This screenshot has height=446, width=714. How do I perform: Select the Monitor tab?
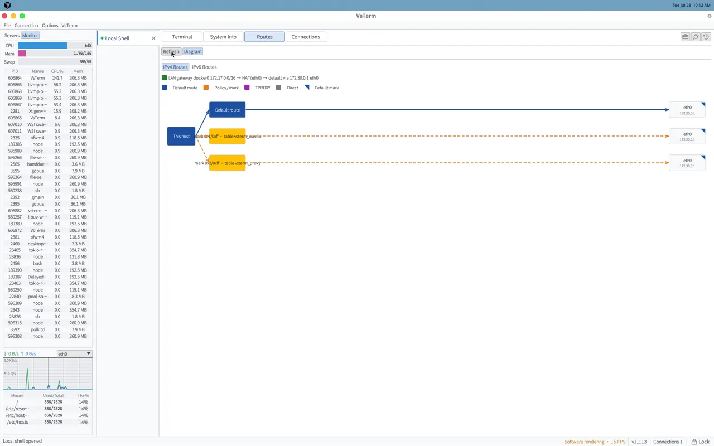point(30,36)
